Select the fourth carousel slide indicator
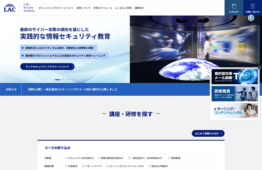 point(74,80)
